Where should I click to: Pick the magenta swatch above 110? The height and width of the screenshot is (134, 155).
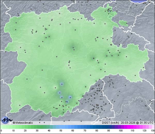[x=133, y=127]
